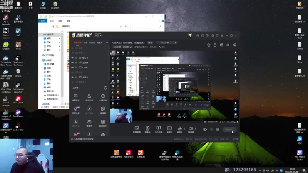Open the 弹幕助手 tool in the toolbox
The width and height of the screenshot is (308, 173).
pos(75,98)
